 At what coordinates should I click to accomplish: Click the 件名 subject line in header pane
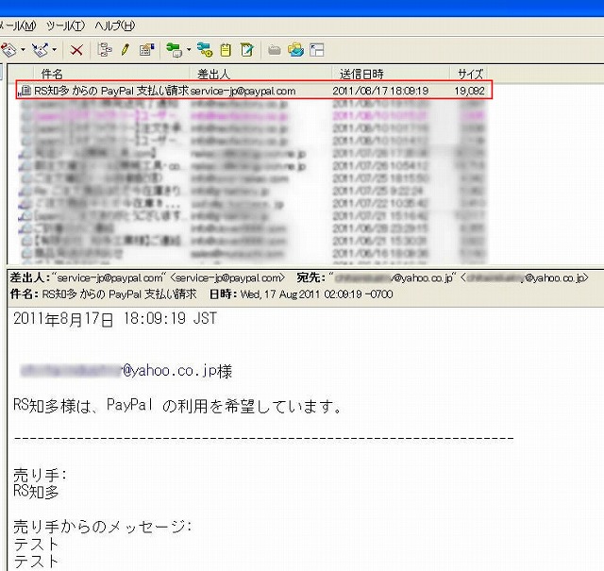click(x=120, y=294)
